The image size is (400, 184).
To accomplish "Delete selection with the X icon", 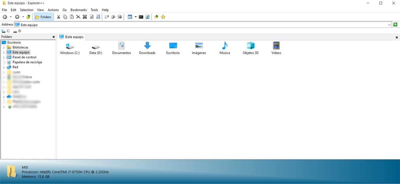I will [x=78, y=17].
